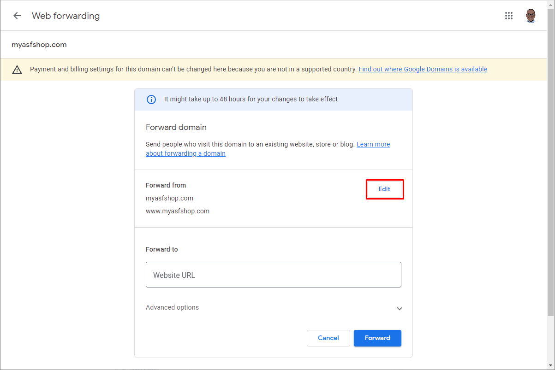Click the Advanced options label
Viewport: 555px width, 370px height.
pyautogui.click(x=172, y=307)
